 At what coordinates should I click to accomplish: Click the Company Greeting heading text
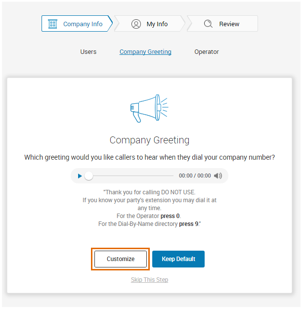coord(150,140)
